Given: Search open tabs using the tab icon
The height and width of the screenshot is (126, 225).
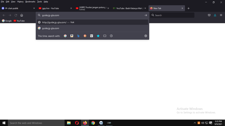Looking at the screenshot, I should (105, 36).
